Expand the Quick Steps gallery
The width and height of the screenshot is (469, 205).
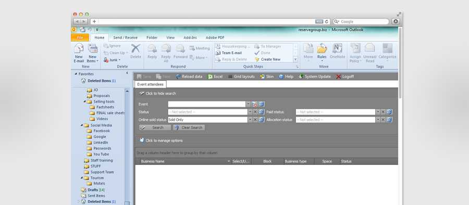[295, 59]
